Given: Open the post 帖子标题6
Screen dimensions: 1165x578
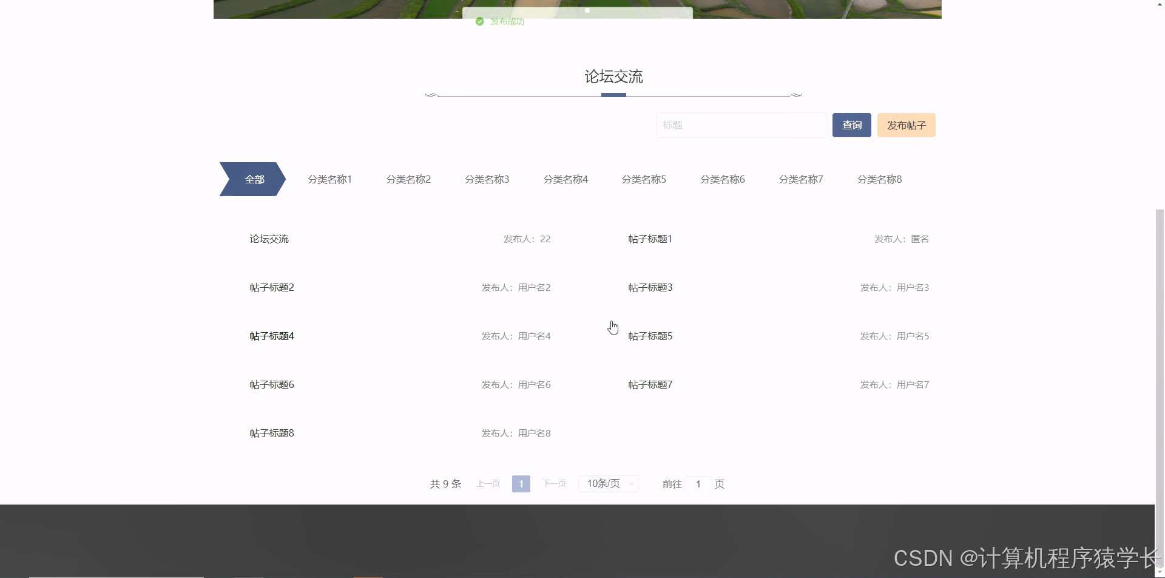Looking at the screenshot, I should [x=271, y=385].
